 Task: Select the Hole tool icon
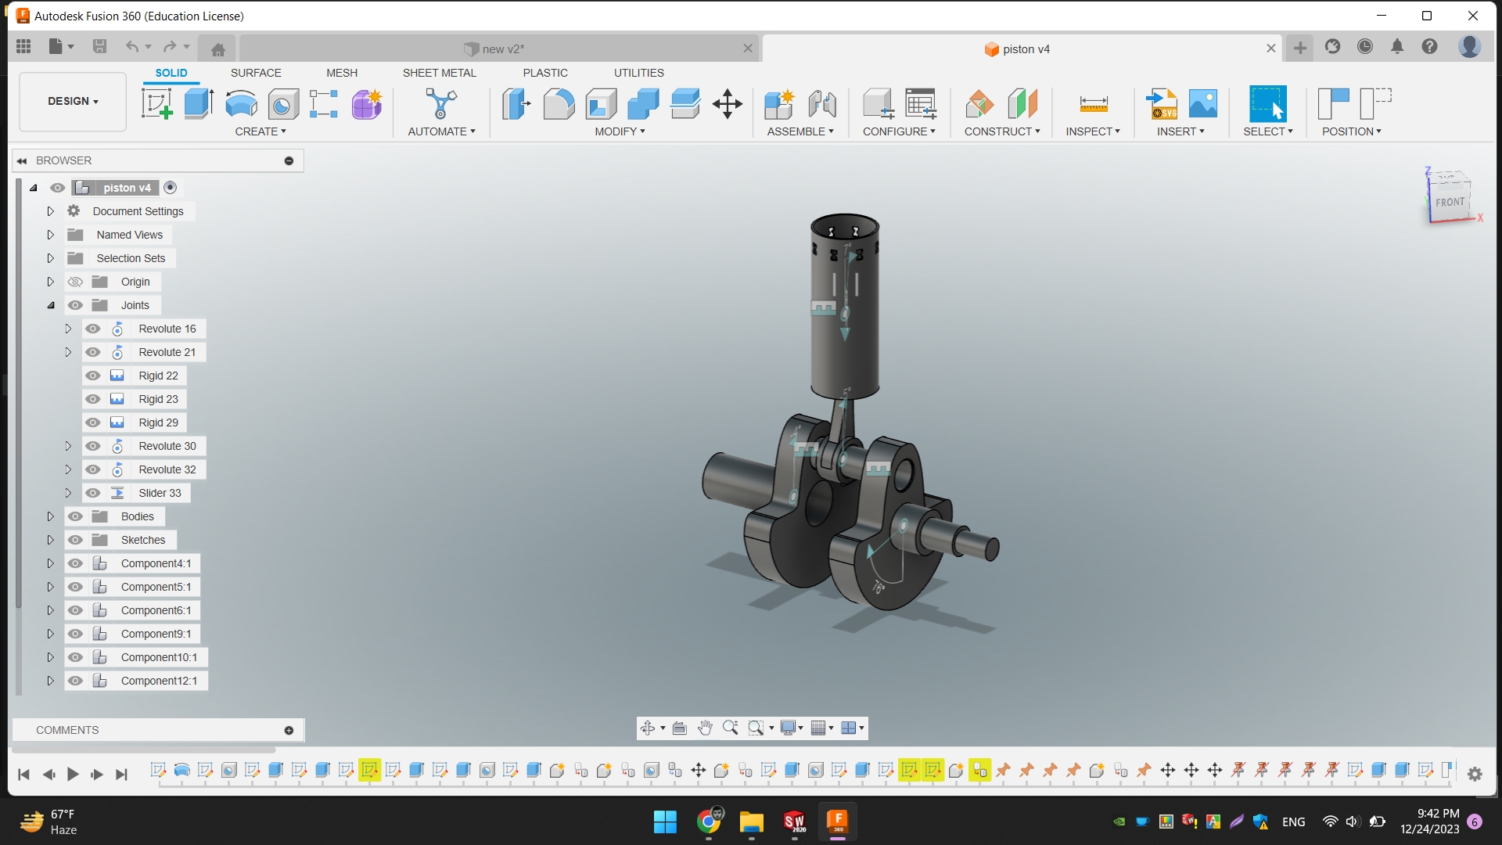click(283, 103)
